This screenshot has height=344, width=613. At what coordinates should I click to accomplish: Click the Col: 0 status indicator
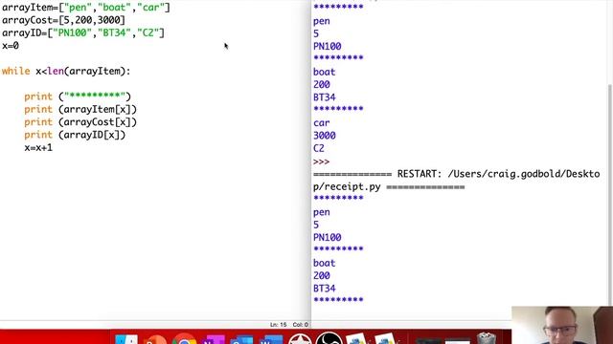[x=301, y=325]
